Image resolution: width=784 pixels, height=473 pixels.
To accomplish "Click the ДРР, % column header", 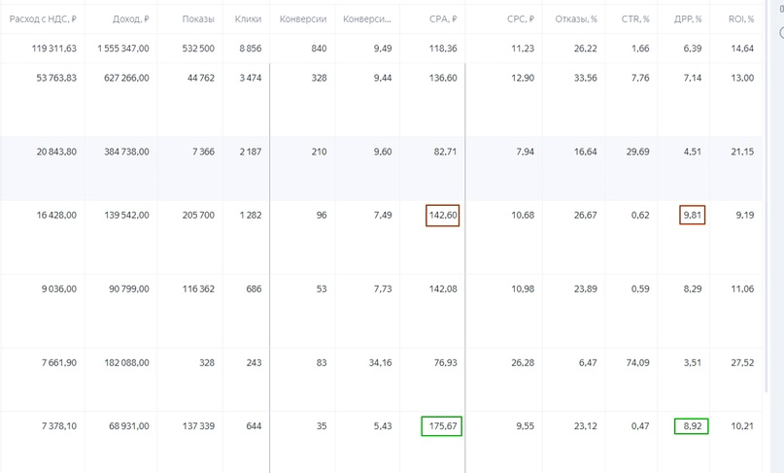I will (688, 19).
